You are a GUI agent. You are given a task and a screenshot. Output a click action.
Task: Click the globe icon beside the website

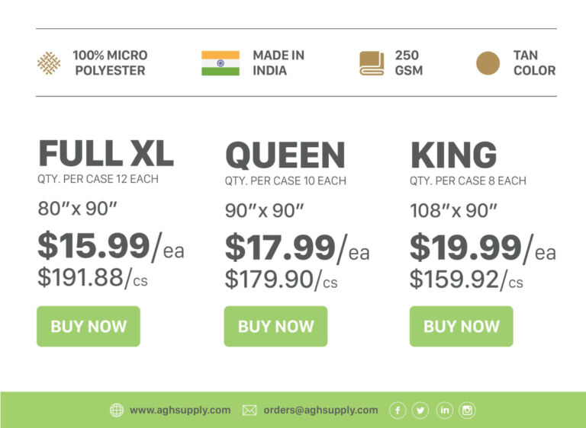117,410
